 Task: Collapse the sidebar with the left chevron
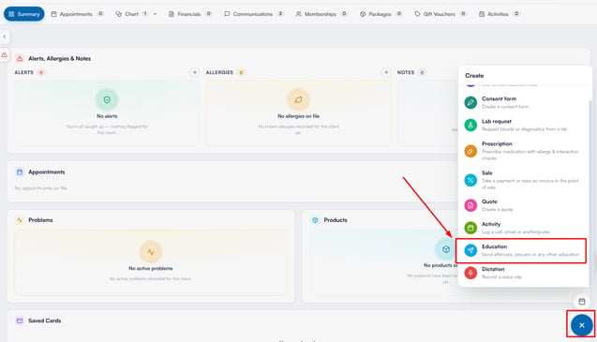pos(5,37)
